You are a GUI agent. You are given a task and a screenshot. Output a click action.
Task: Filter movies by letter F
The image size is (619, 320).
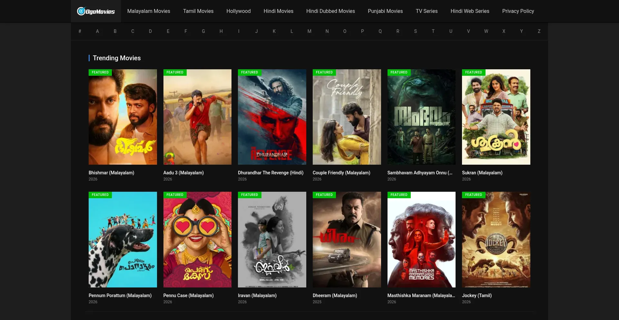[x=186, y=31]
